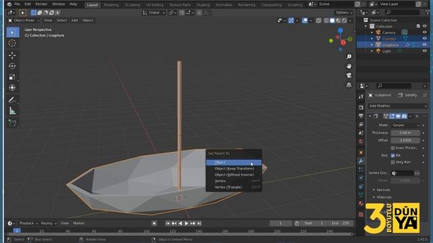This screenshot has height=243, width=433.
Task: Choose the Move tool
Action: point(12,55)
